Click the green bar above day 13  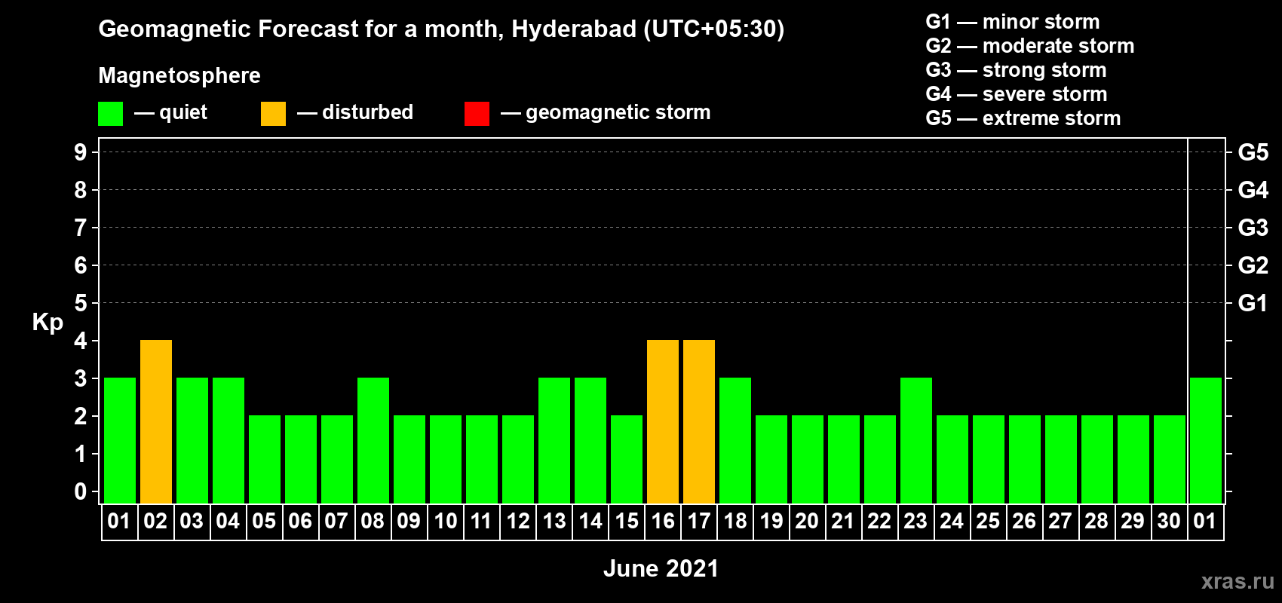pos(554,440)
